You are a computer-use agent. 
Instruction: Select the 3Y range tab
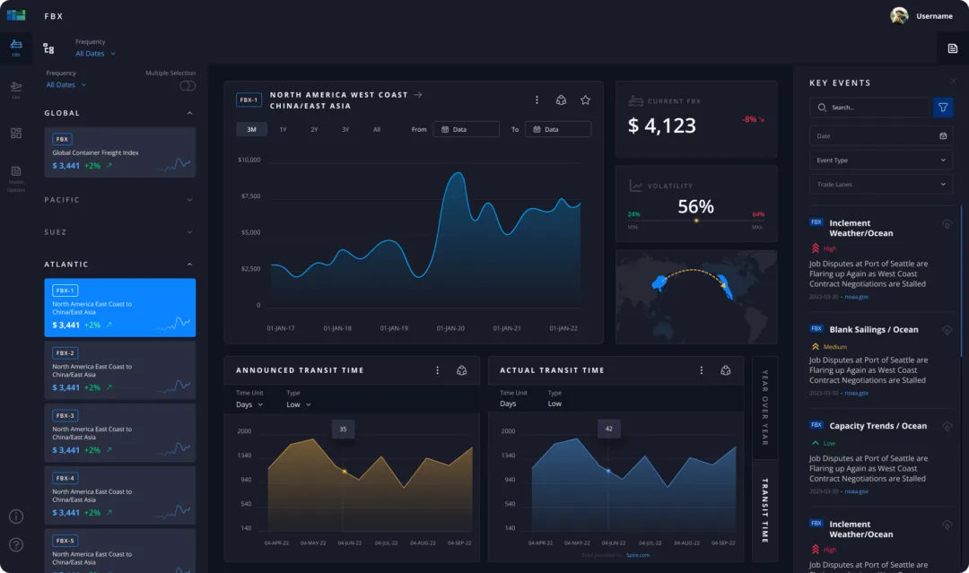click(x=345, y=129)
